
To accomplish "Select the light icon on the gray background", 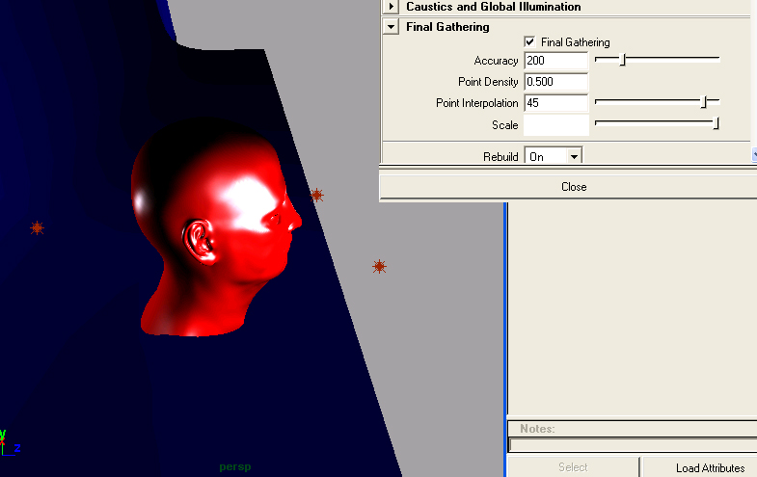I will coord(380,266).
